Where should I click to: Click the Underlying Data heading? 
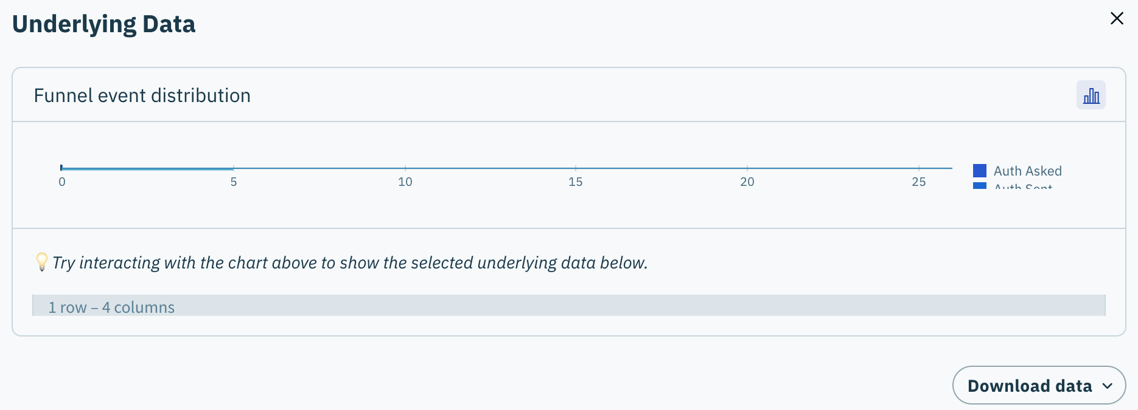103,24
